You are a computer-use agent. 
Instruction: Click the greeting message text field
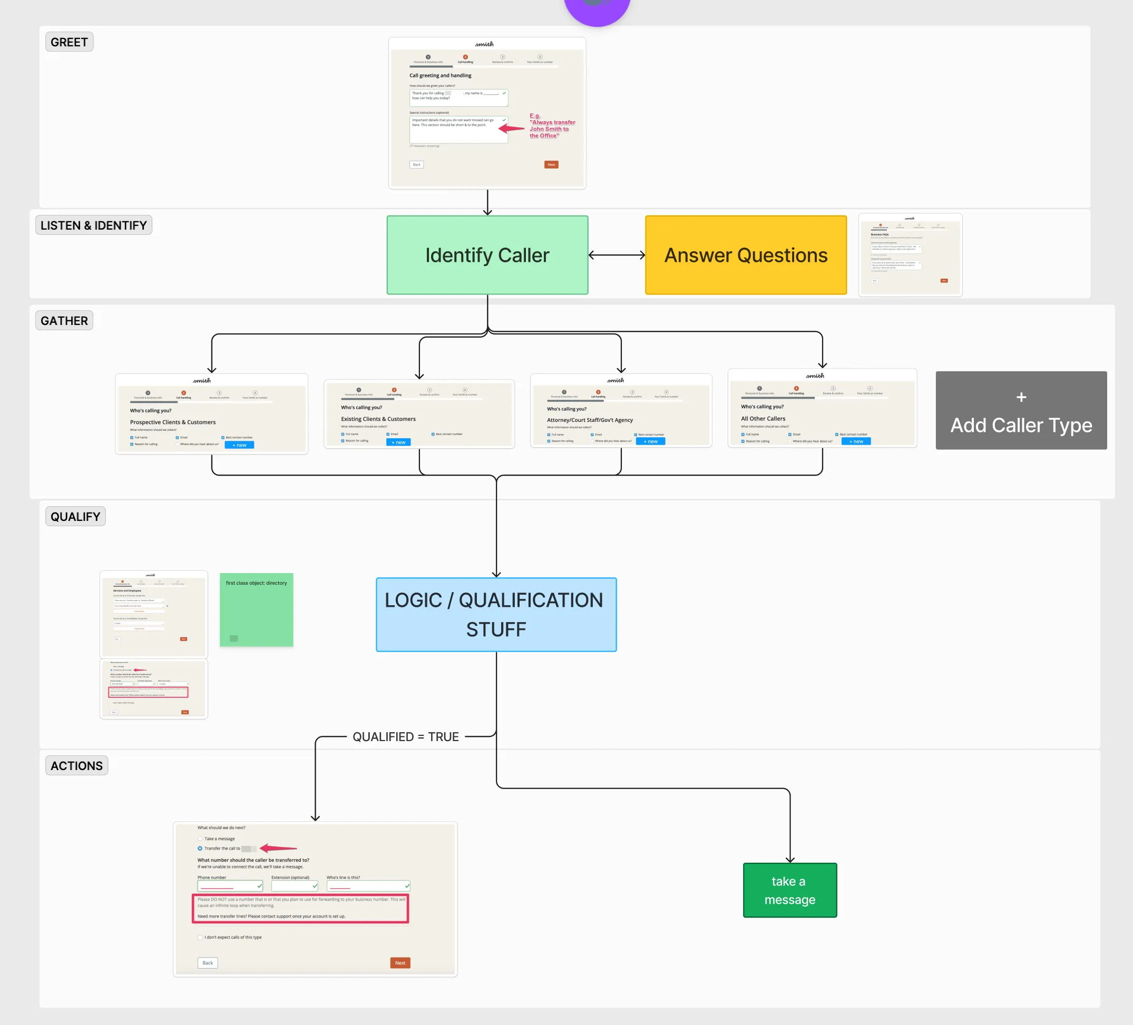pyautogui.click(x=458, y=98)
